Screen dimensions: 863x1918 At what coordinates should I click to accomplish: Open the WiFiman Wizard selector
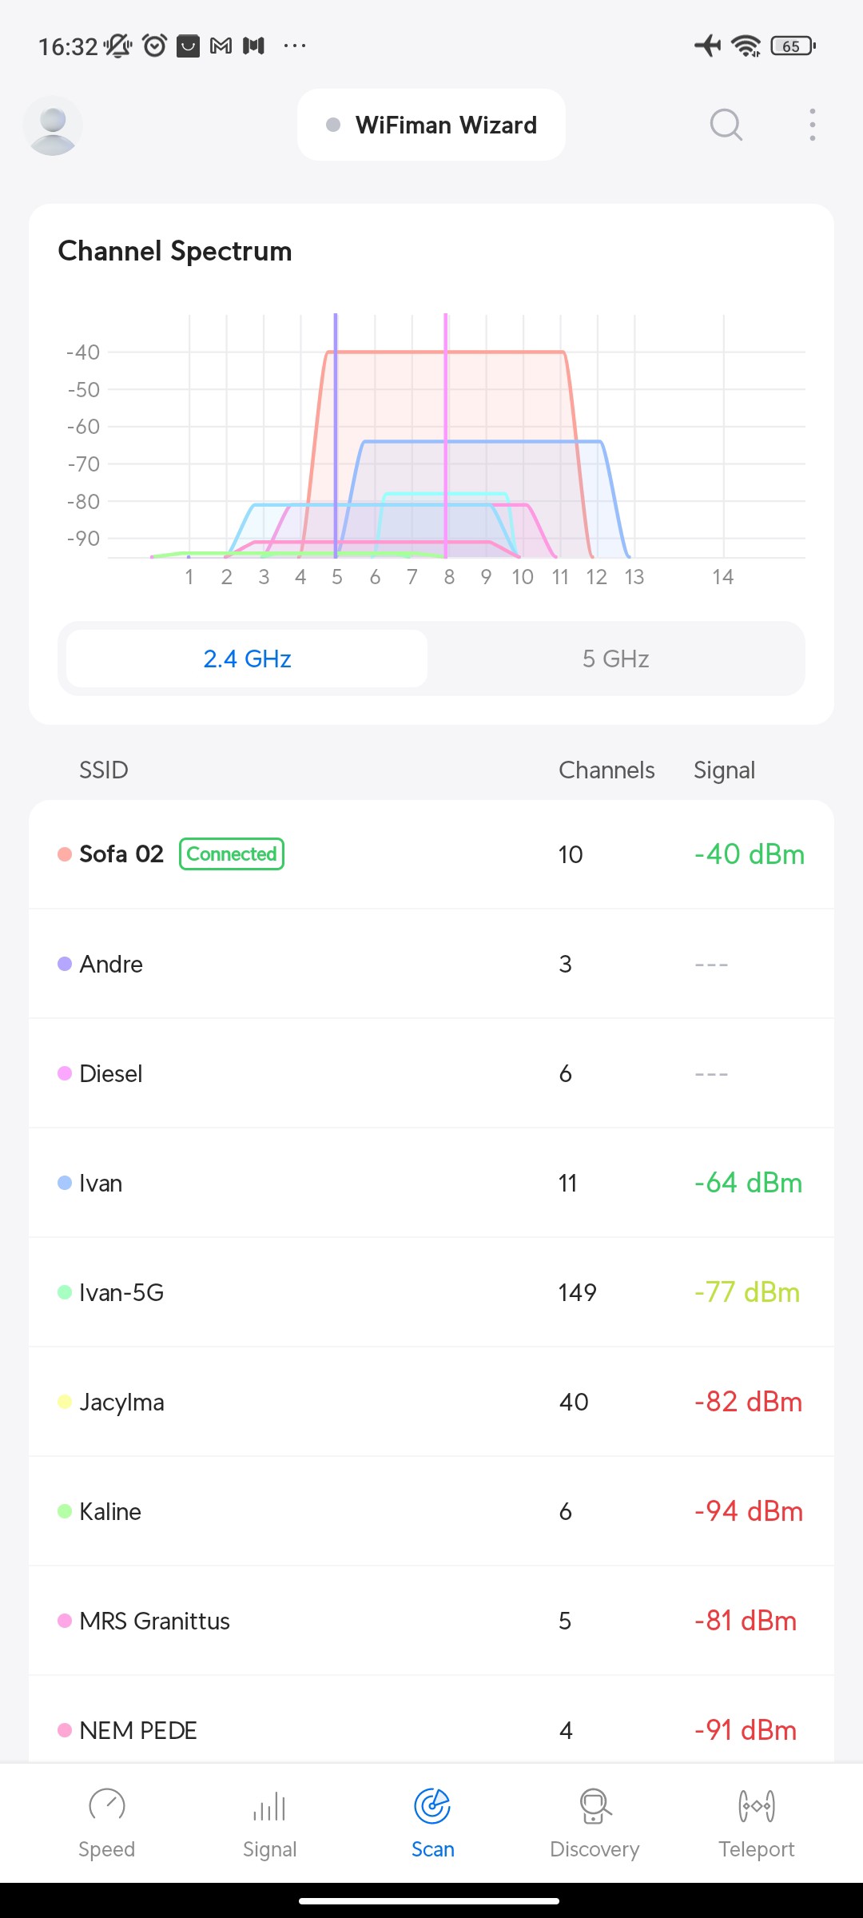[431, 125]
